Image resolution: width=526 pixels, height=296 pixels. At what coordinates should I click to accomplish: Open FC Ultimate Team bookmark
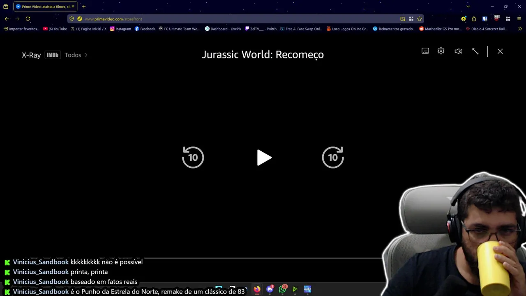(179, 29)
